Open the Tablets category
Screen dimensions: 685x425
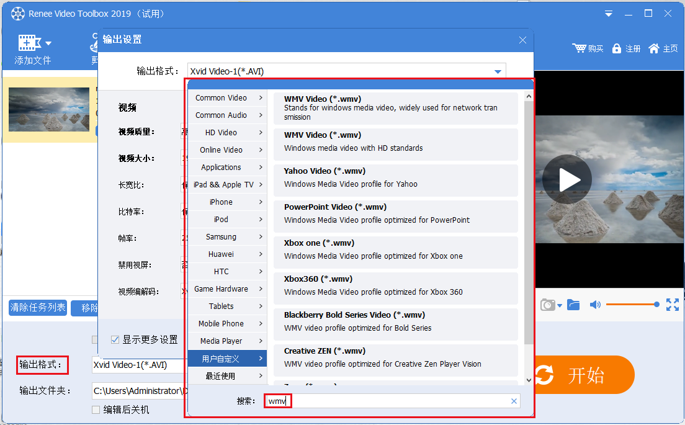[x=226, y=306]
